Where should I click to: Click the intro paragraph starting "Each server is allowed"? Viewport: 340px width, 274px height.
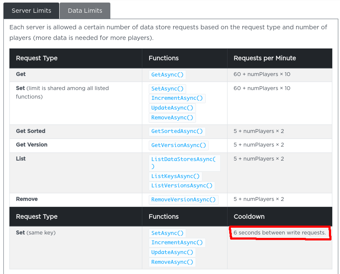[168, 32]
